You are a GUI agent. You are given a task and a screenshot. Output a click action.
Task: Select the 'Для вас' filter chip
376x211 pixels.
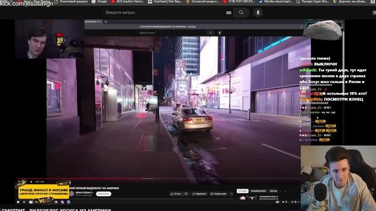click(x=273, y=191)
